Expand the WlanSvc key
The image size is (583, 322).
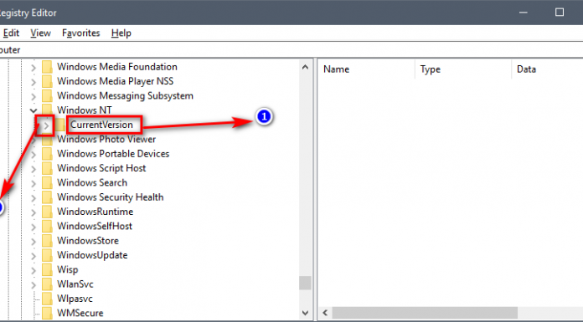click(34, 285)
